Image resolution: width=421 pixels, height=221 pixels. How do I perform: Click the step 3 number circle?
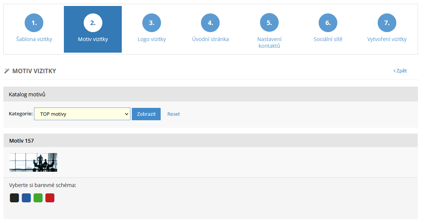point(151,23)
